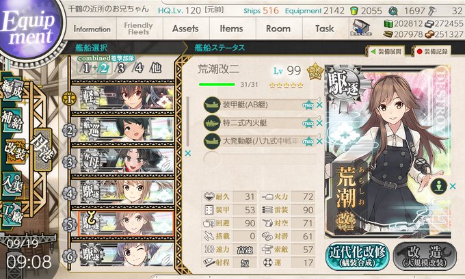The width and height of the screenshot is (465, 279).
Task: Click the 近代化改修 modernization button
Action: 357,256
